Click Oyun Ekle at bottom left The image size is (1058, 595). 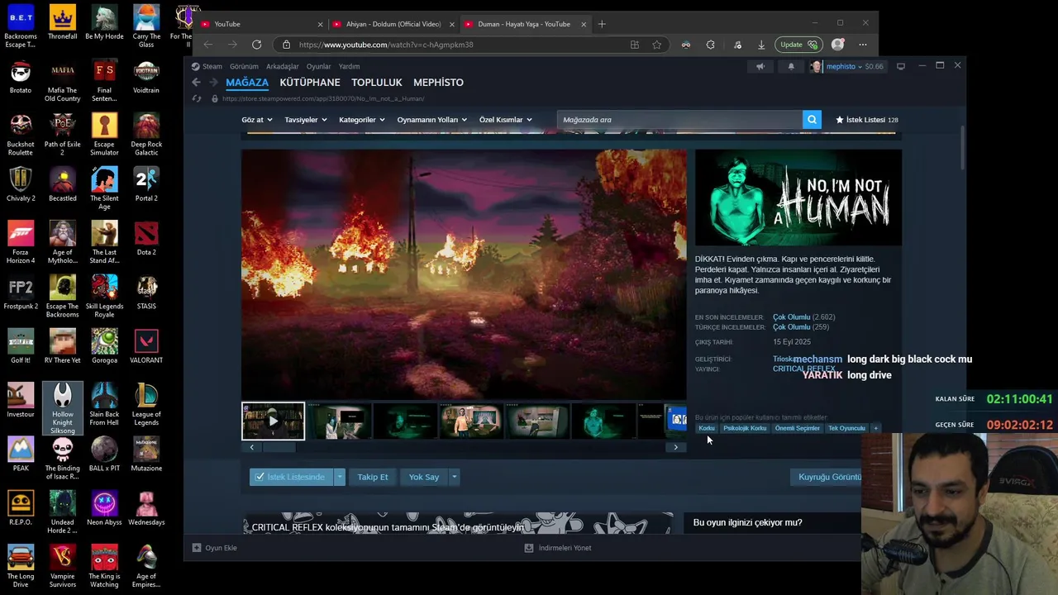[x=215, y=548]
